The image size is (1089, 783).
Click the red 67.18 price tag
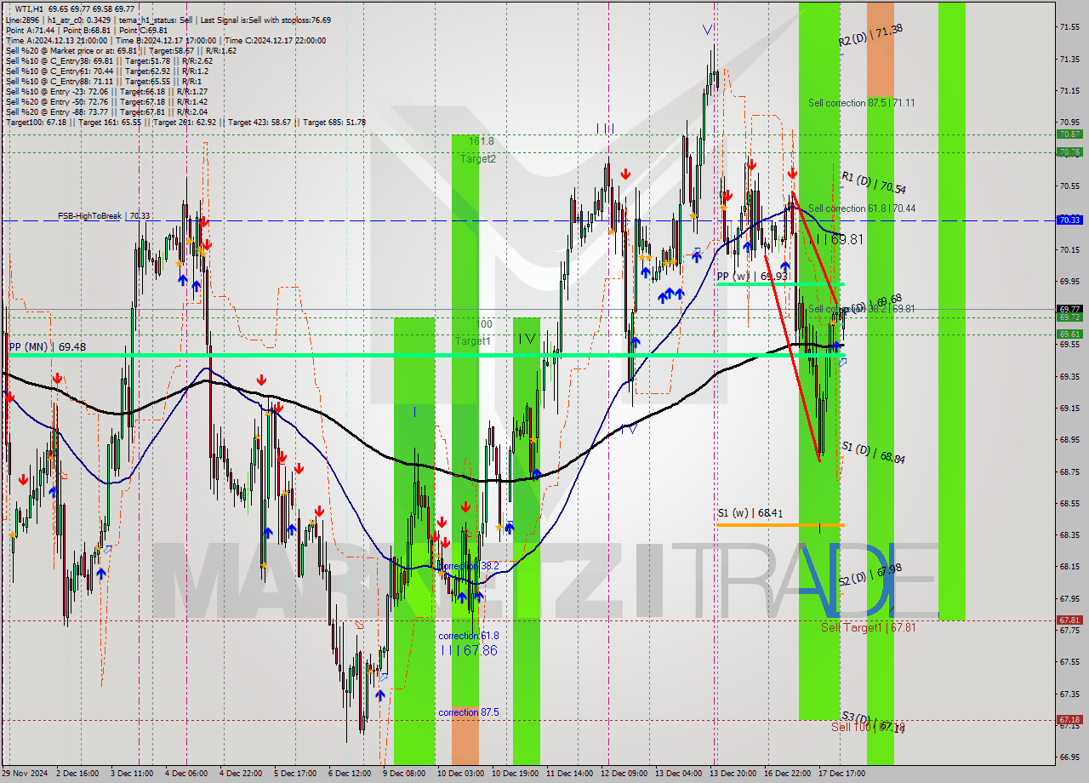(x=1069, y=720)
